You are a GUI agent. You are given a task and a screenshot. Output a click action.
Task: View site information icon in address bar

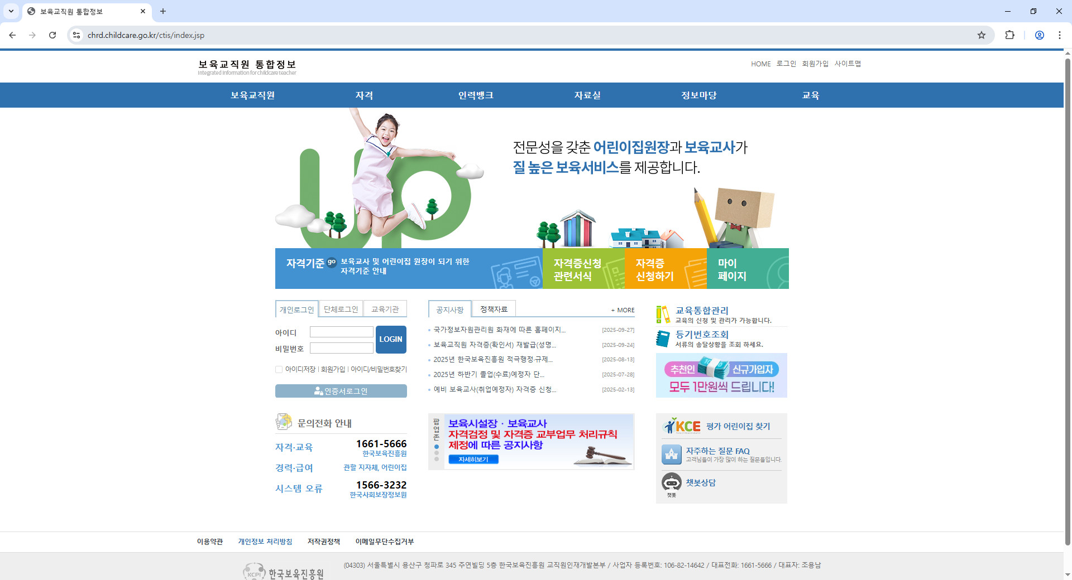(76, 35)
